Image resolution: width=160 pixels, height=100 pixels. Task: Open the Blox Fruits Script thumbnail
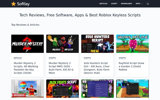pos(62,88)
